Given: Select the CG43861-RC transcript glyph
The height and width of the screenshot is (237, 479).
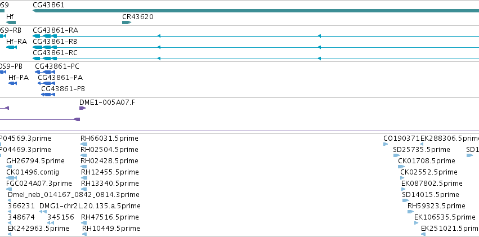Looking at the screenshot, I should coord(256,59).
